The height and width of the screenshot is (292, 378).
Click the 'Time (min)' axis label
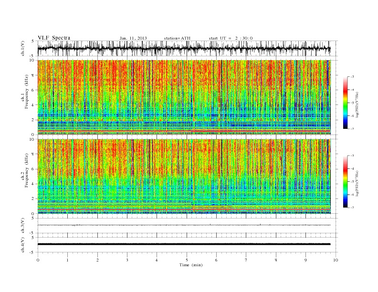(191, 265)
